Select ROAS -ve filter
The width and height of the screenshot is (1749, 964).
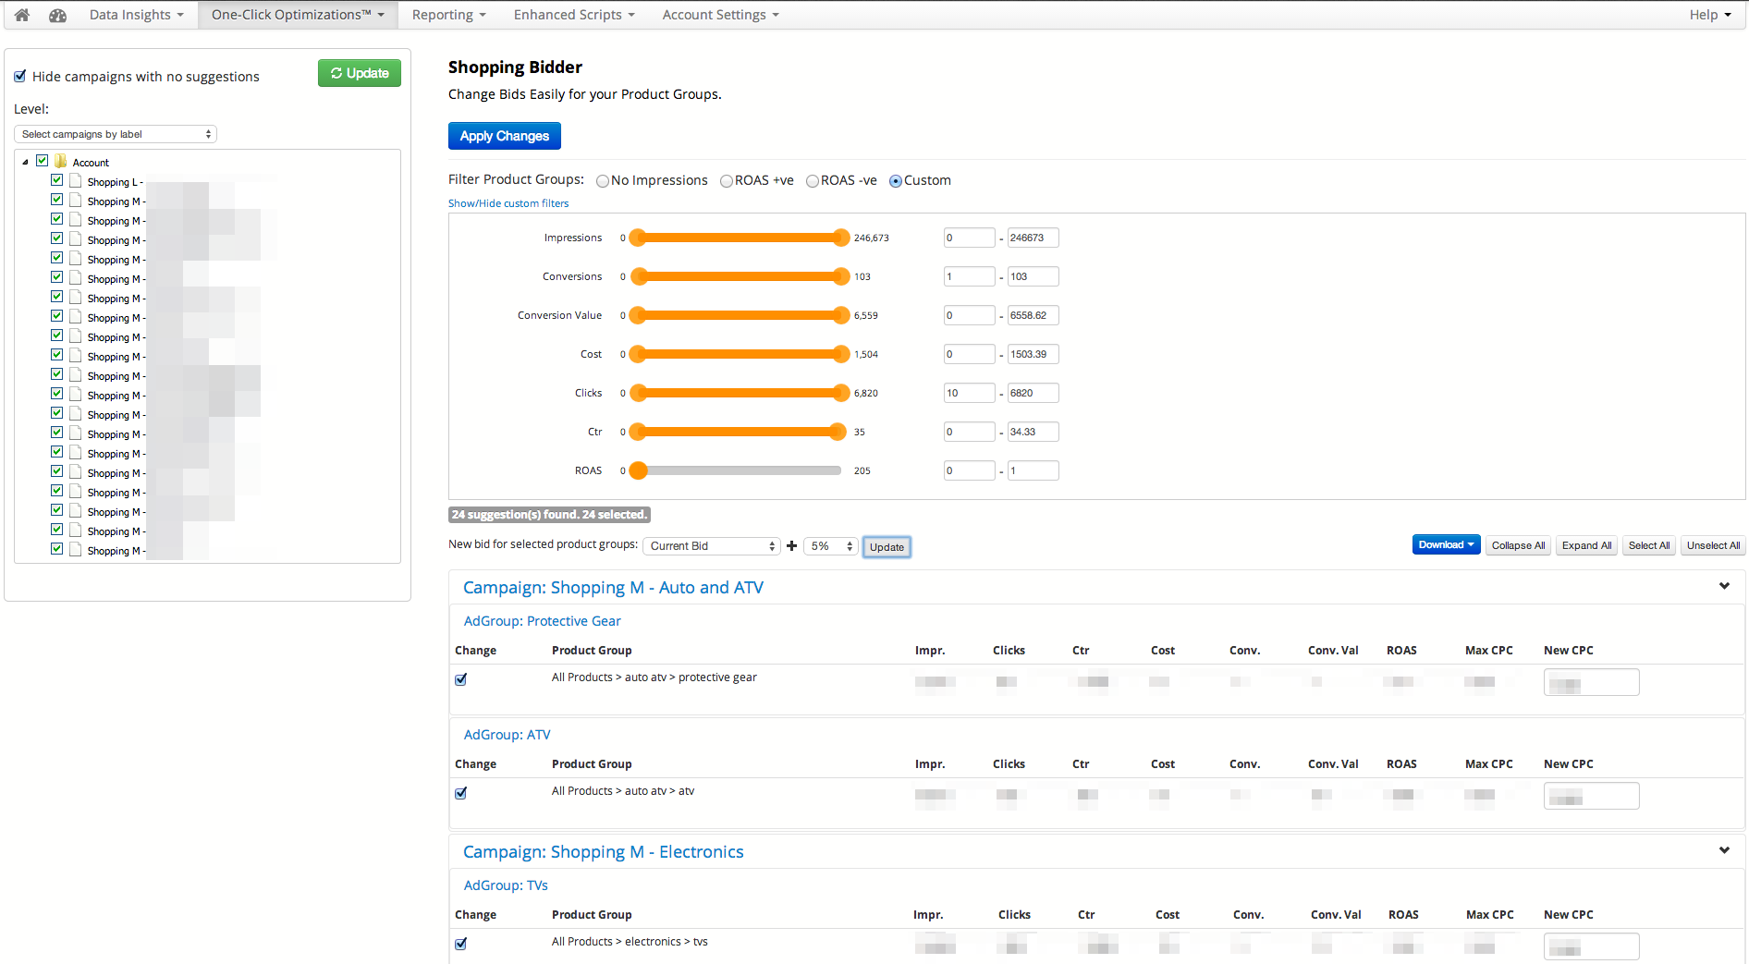813,181
